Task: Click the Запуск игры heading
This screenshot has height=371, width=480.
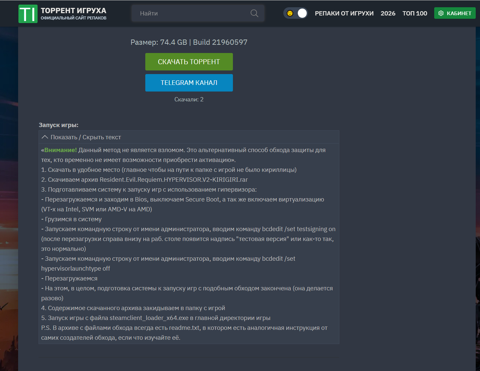Action: pyautogui.click(x=59, y=125)
